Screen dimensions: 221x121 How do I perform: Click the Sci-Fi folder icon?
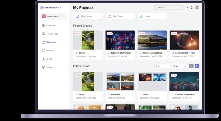[141, 94]
